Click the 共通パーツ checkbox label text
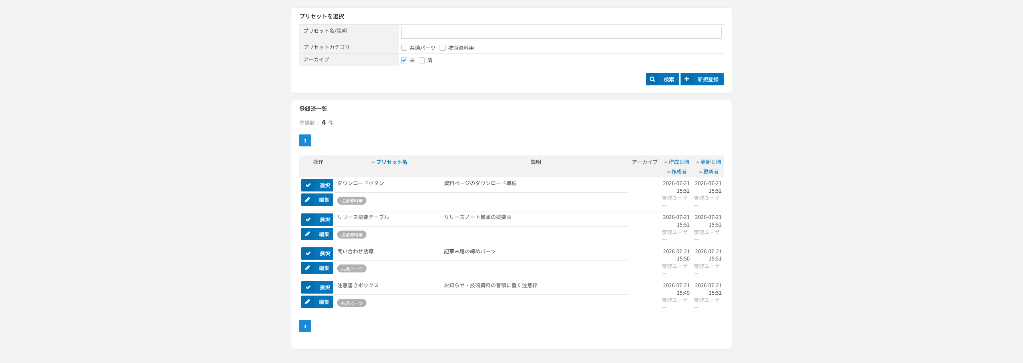The image size is (1023, 363). point(422,48)
